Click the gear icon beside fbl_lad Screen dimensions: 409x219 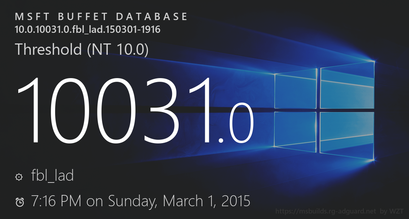19,177
